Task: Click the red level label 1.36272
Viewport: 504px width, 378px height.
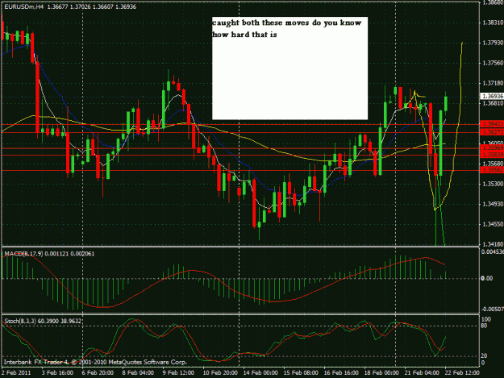Action: click(x=492, y=132)
